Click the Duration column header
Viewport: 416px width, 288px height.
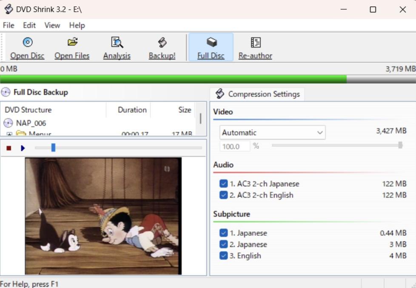128,110
